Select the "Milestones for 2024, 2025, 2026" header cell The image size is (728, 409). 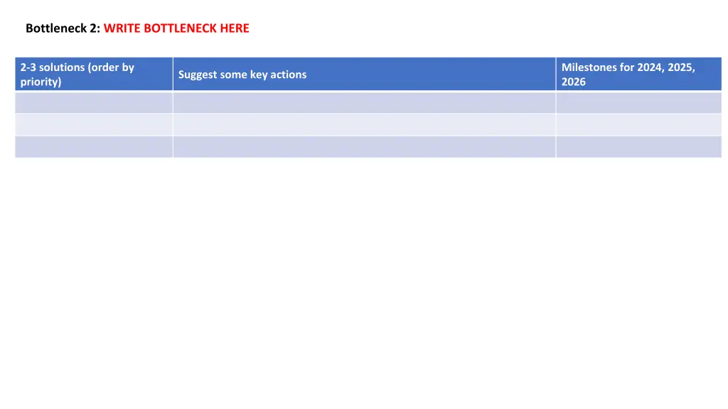point(639,74)
